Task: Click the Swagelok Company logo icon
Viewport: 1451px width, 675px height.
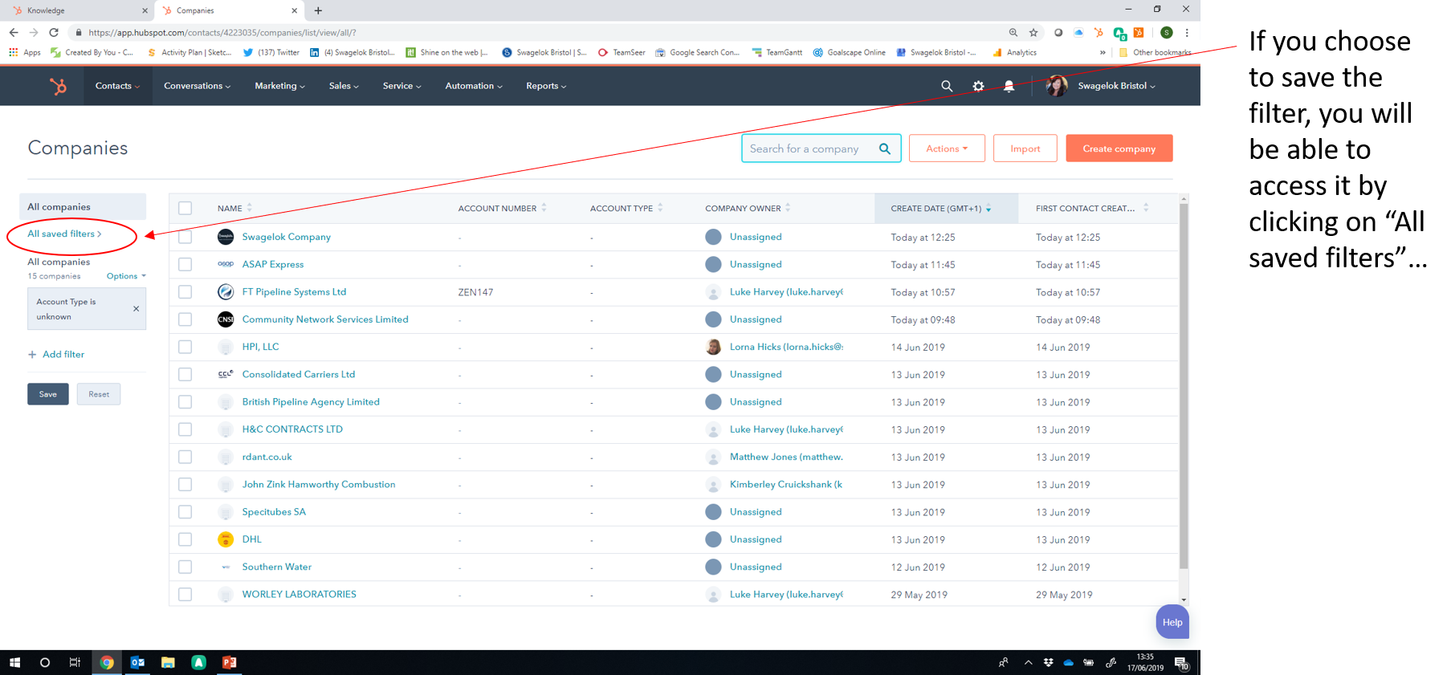Action: [x=226, y=237]
